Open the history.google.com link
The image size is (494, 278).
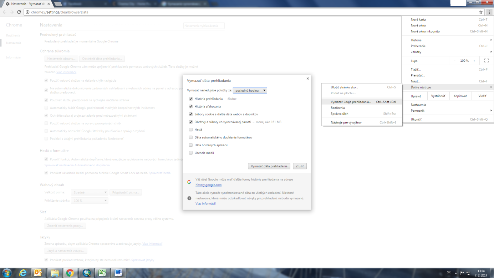pyautogui.click(x=208, y=185)
